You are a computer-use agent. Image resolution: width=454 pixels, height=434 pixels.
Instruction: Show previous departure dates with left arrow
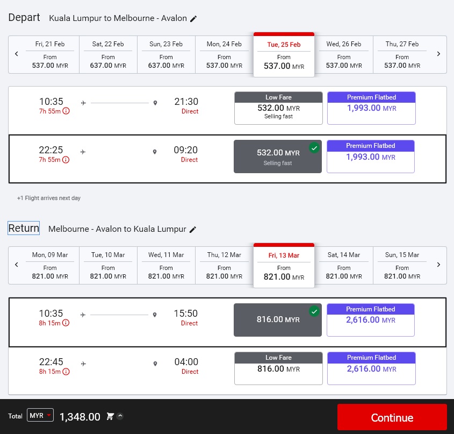[17, 54]
